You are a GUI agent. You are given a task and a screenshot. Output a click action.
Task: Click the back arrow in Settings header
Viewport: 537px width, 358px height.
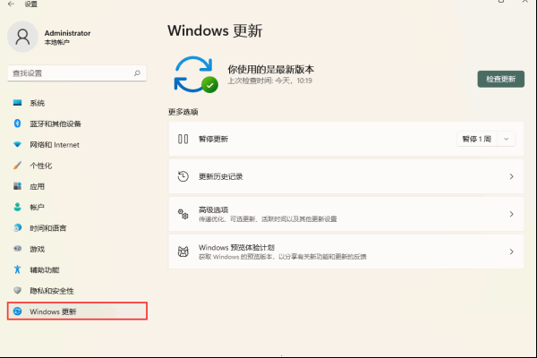click(x=11, y=4)
